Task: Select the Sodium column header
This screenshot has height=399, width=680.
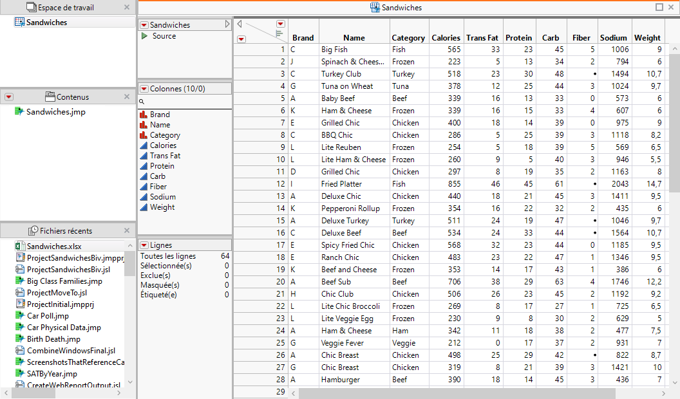Action: coord(613,38)
